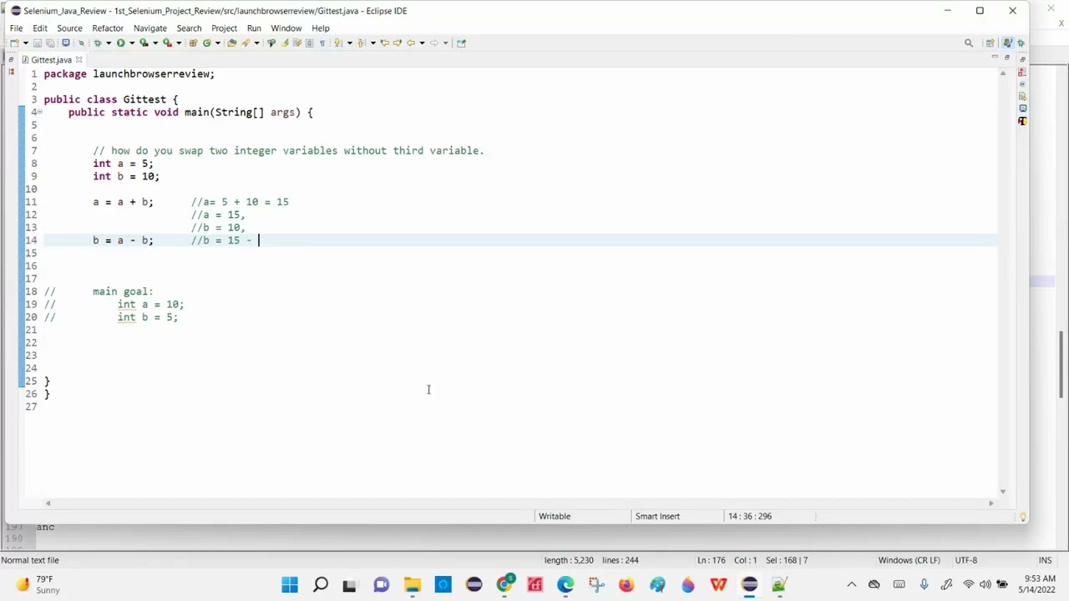Screen dimensions: 1069x601
Task: Open the New dropdown arrow in toolbar
Action: point(26,43)
